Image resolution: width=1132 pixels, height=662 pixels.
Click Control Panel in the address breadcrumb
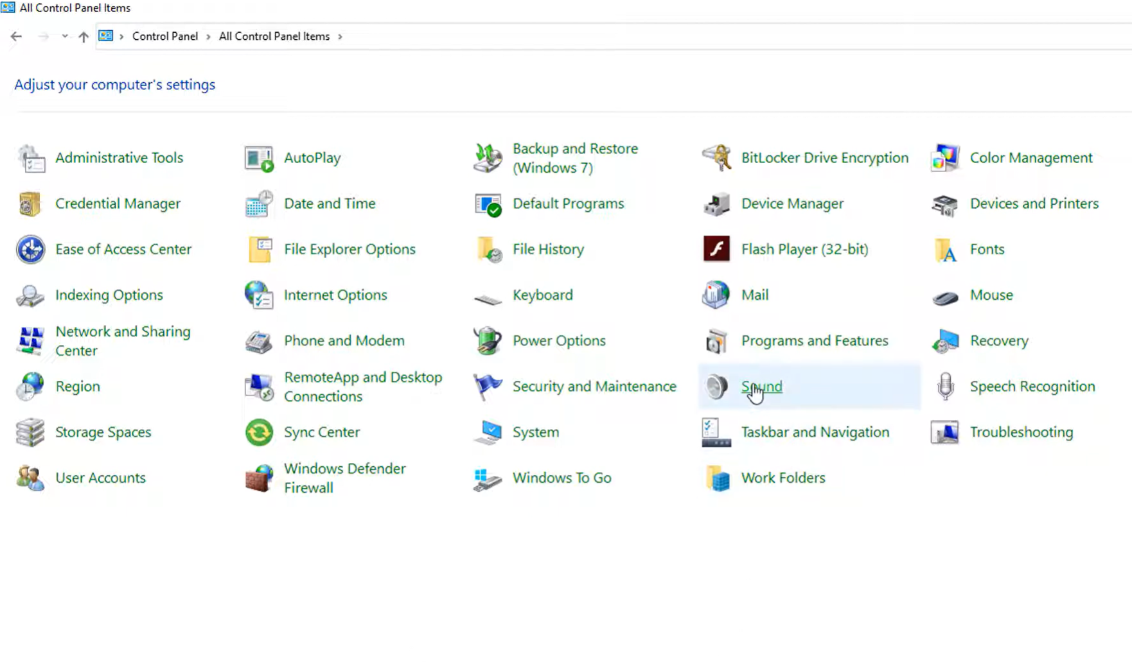click(x=165, y=37)
